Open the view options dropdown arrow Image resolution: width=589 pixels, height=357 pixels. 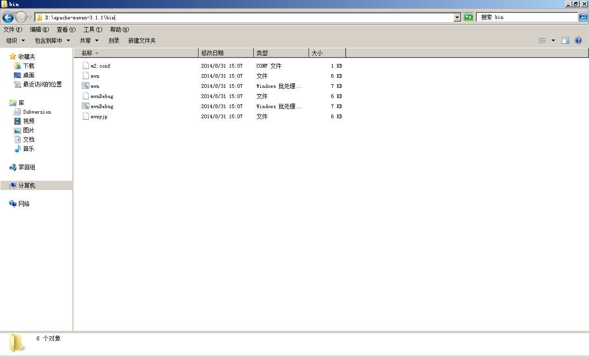553,40
